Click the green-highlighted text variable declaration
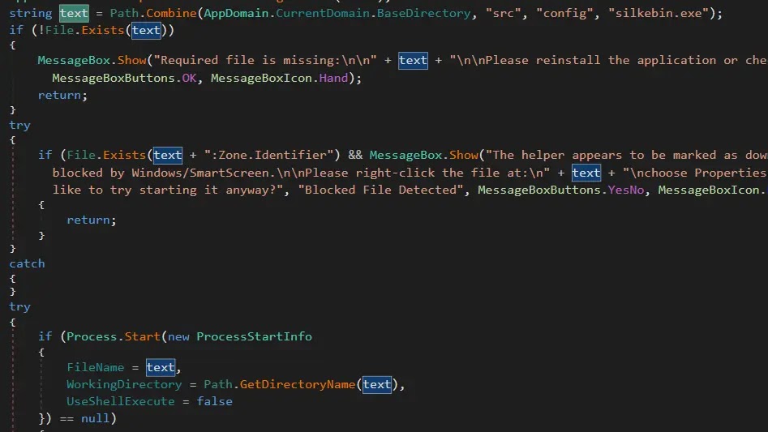768x432 pixels. point(74,13)
